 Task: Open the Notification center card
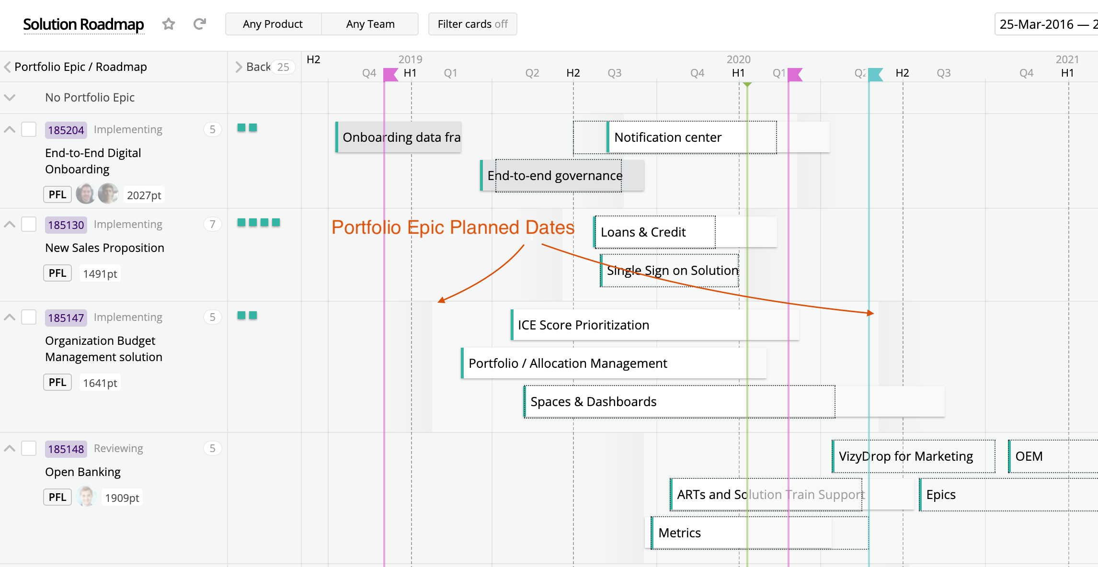[668, 137]
